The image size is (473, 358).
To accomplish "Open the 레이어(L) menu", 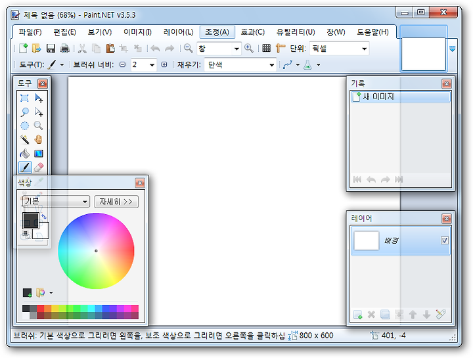I will (x=178, y=32).
